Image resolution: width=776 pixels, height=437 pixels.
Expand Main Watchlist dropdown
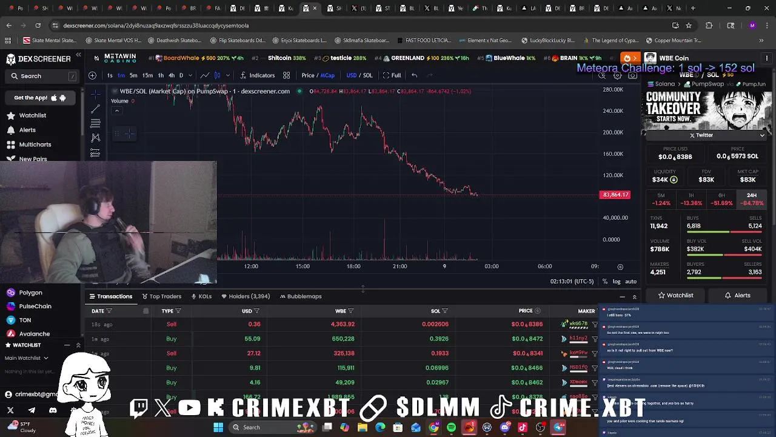[x=25, y=358]
